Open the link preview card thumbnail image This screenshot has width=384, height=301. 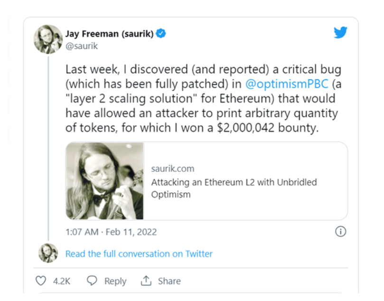(x=104, y=181)
